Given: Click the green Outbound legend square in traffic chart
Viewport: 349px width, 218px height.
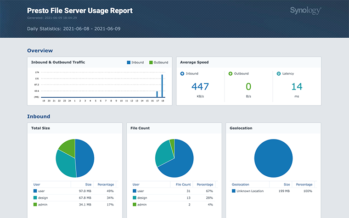Looking at the screenshot, I should 151,62.
